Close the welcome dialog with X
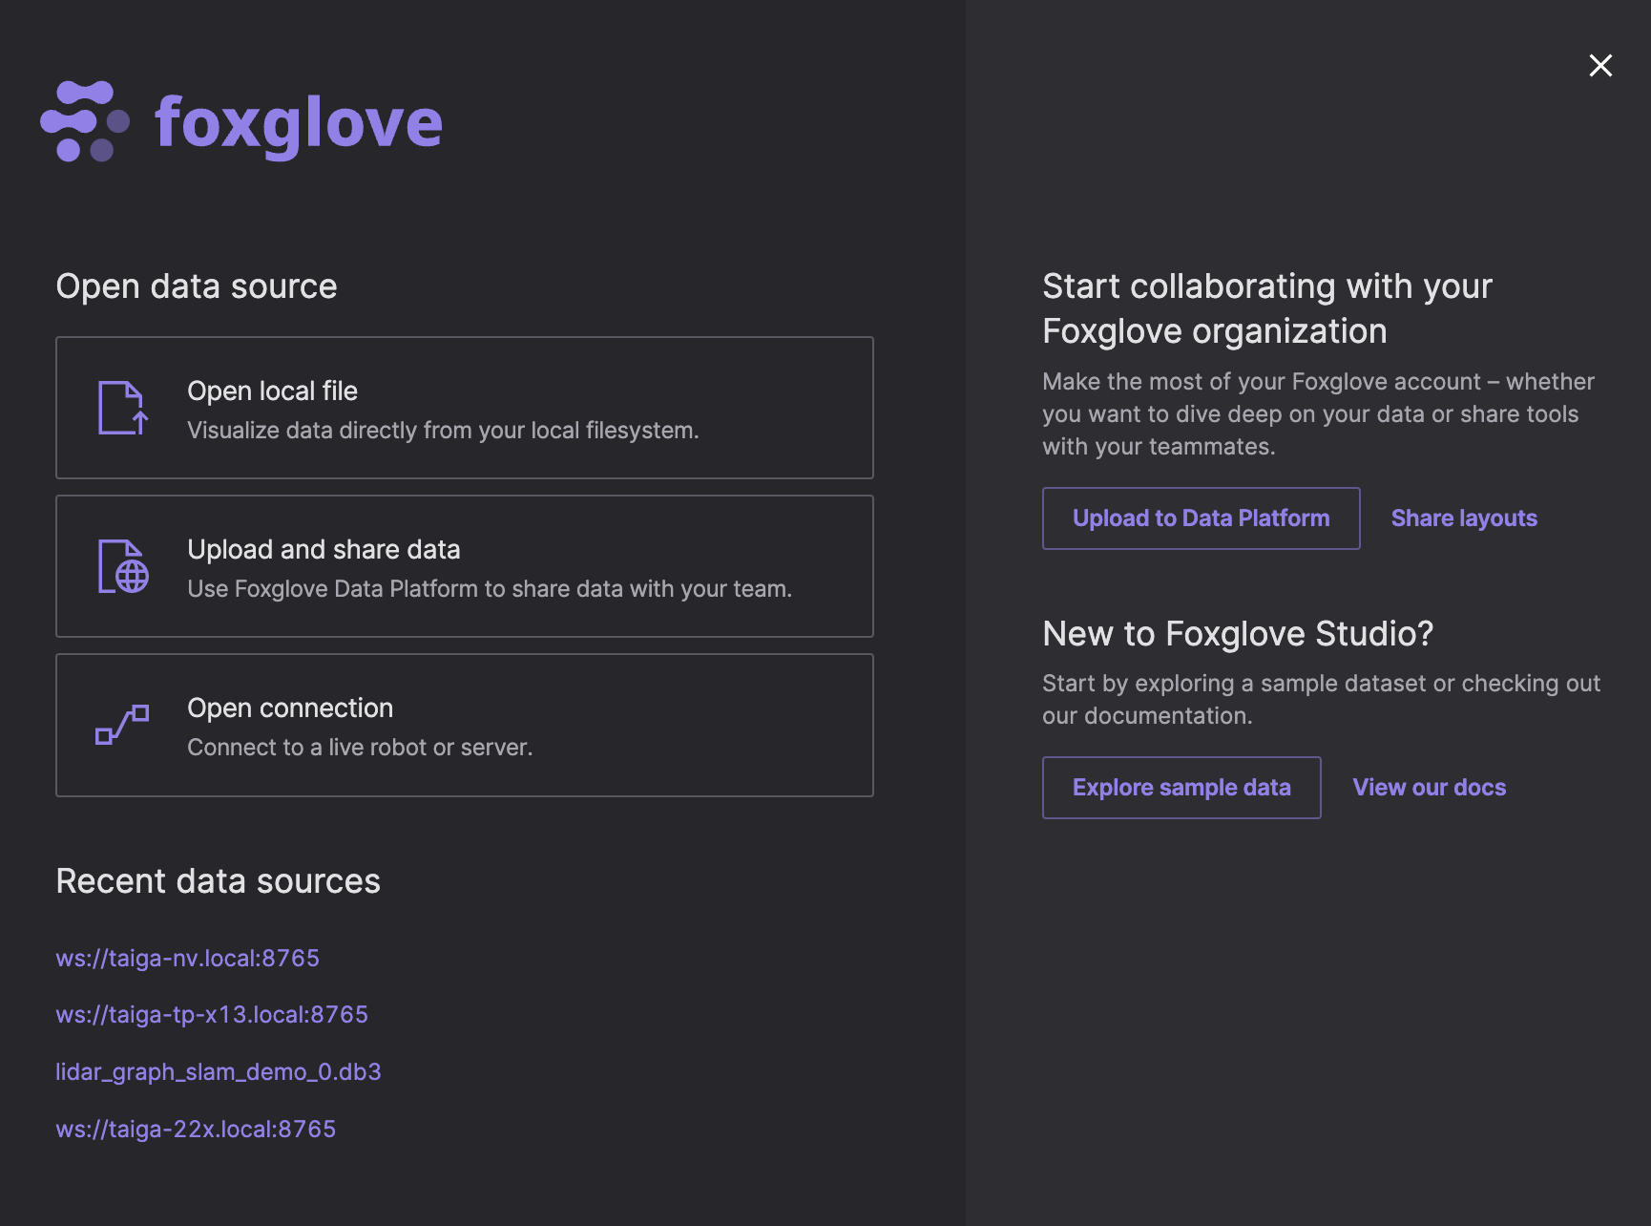This screenshot has height=1226, width=1651. [1600, 65]
